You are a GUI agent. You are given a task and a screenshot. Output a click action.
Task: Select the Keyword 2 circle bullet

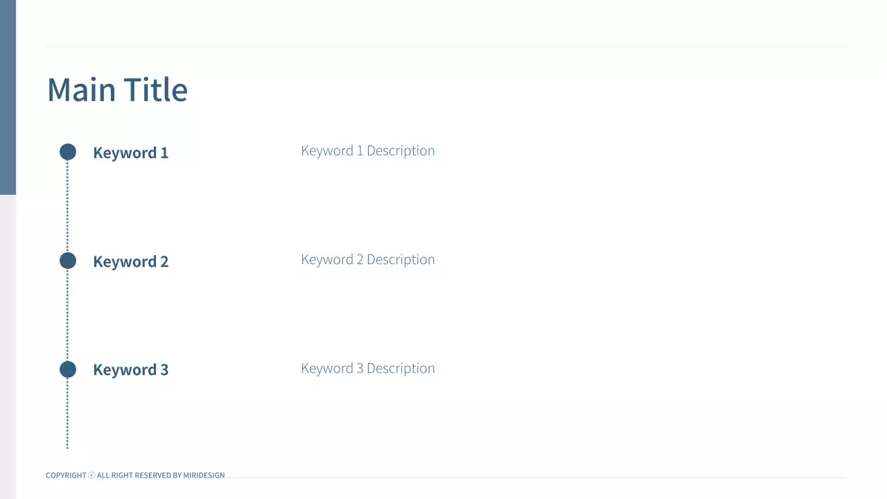tap(68, 261)
